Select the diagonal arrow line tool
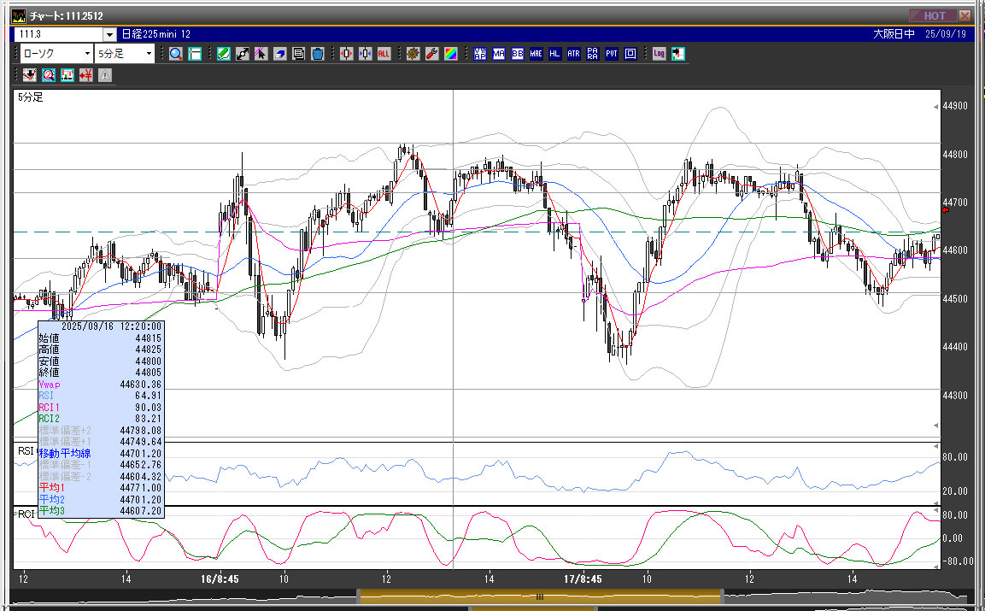Image resolution: width=985 pixels, height=611 pixels. (x=242, y=54)
